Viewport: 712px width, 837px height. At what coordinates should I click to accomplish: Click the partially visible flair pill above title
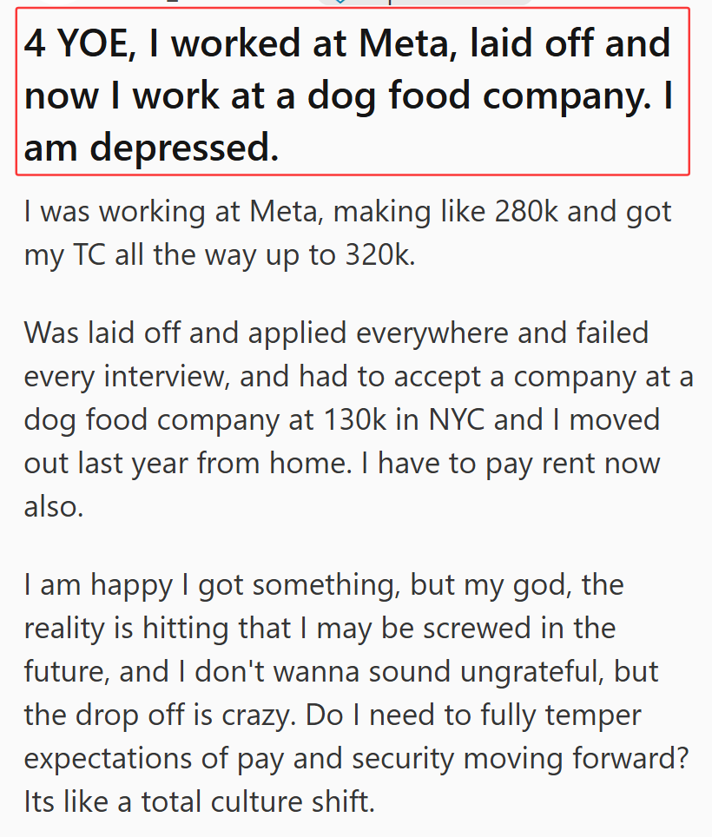pyautogui.click(x=425, y=2)
